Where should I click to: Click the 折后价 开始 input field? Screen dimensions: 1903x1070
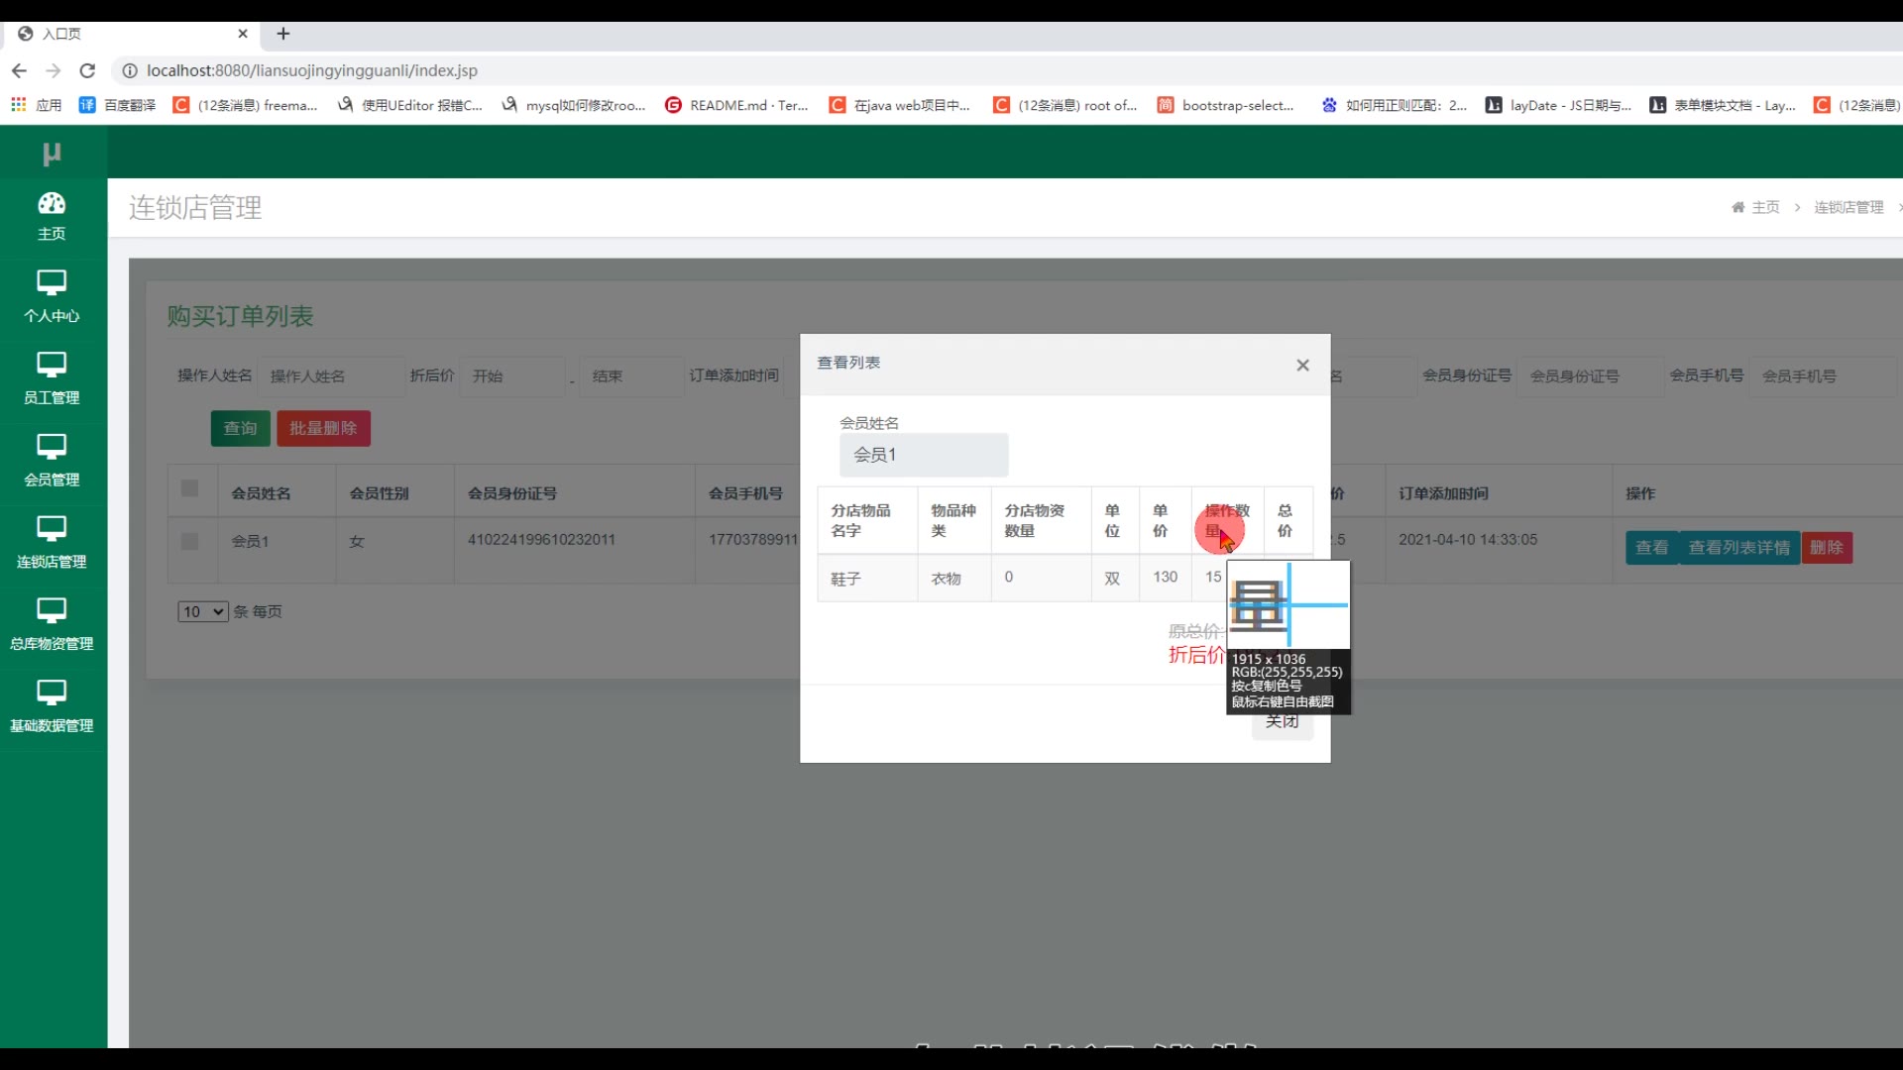point(513,376)
